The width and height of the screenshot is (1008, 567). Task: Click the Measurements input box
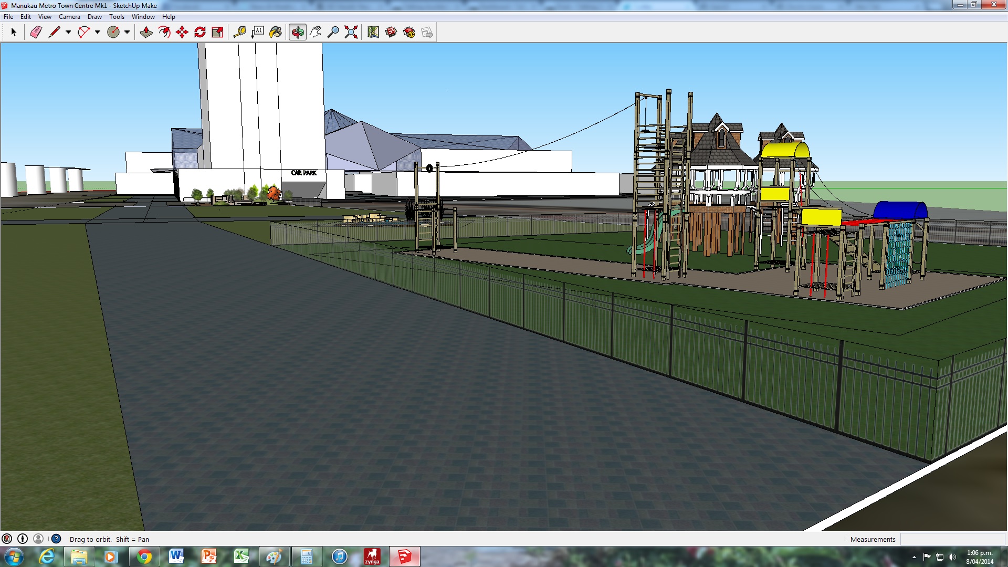click(x=952, y=539)
